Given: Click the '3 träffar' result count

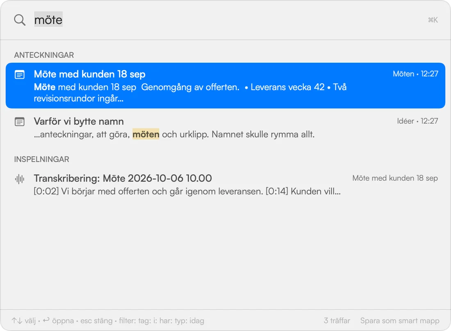Looking at the screenshot, I should 337,321.
